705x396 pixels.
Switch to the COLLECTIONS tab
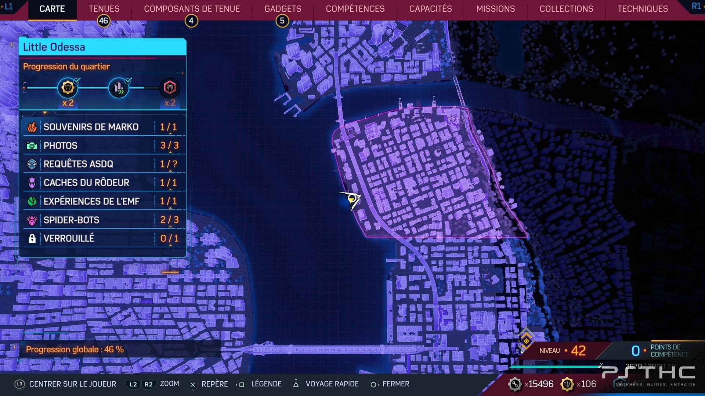click(x=566, y=9)
